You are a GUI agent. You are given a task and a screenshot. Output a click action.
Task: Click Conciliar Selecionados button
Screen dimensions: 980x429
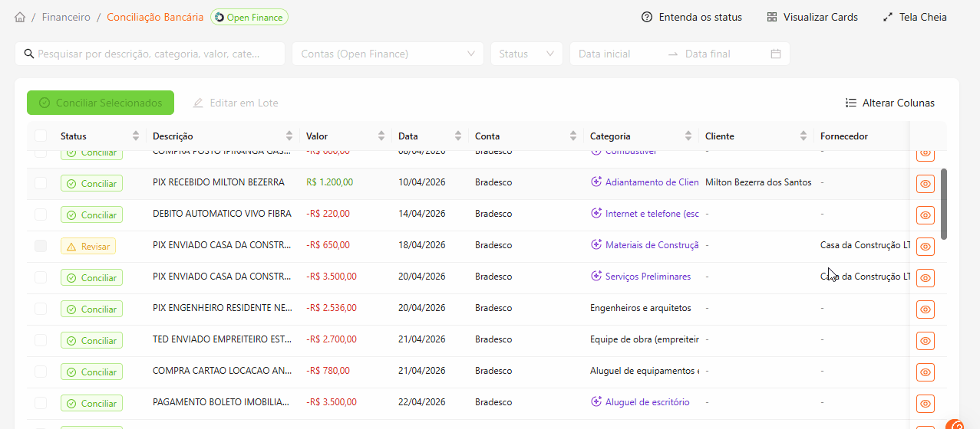click(101, 103)
